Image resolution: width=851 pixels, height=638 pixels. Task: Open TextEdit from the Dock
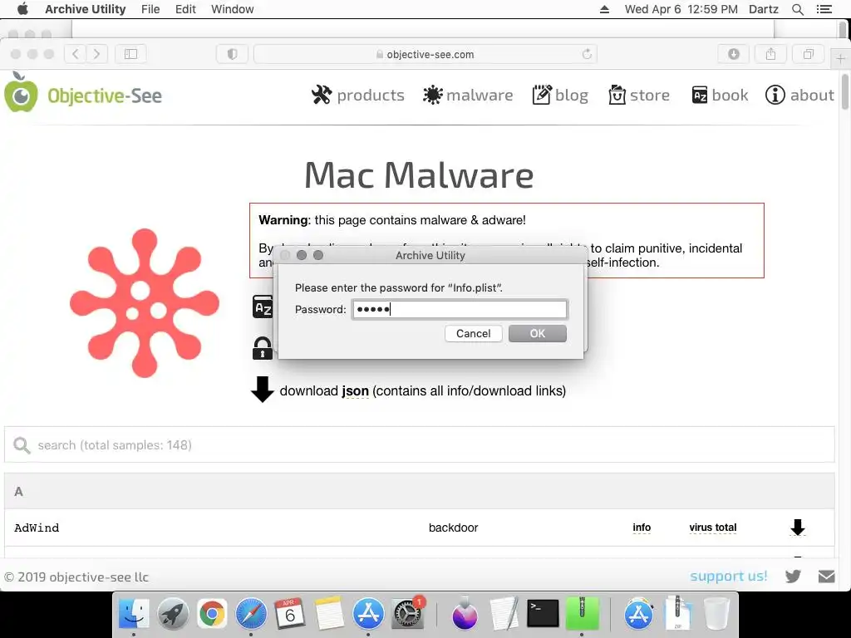point(504,613)
